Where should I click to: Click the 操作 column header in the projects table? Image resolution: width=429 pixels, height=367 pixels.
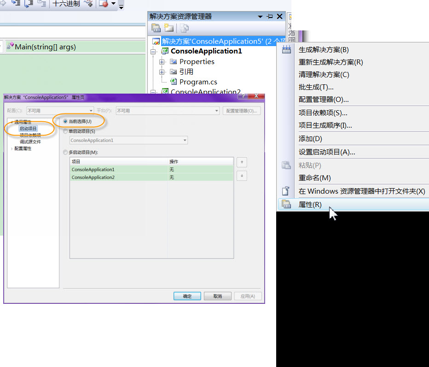[x=201, y=161]
